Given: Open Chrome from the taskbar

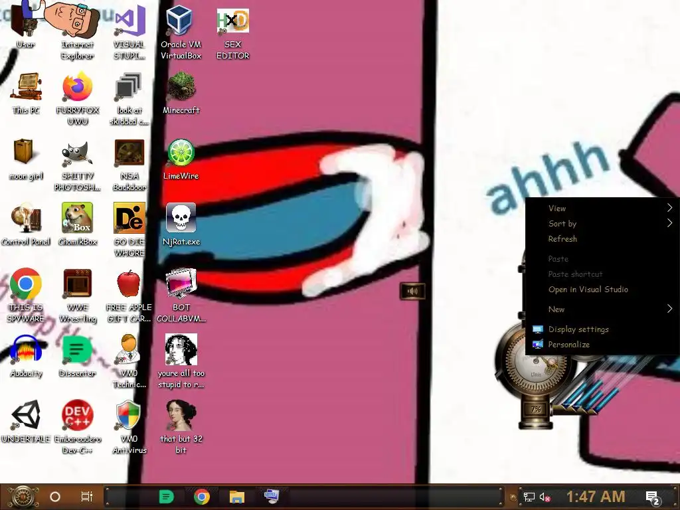Looking at the screenshot, I should click(x=202, y=497).
